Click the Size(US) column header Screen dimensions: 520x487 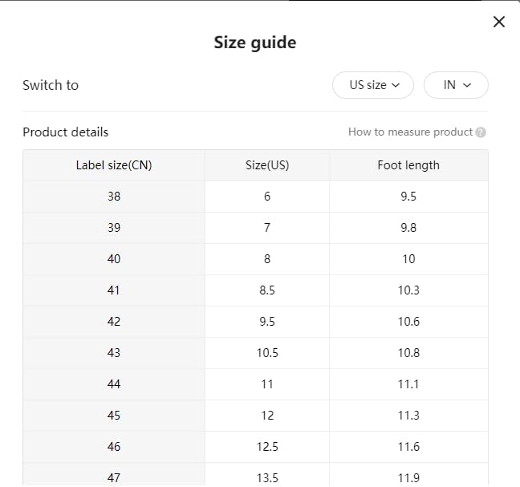(x=267, y=165)
